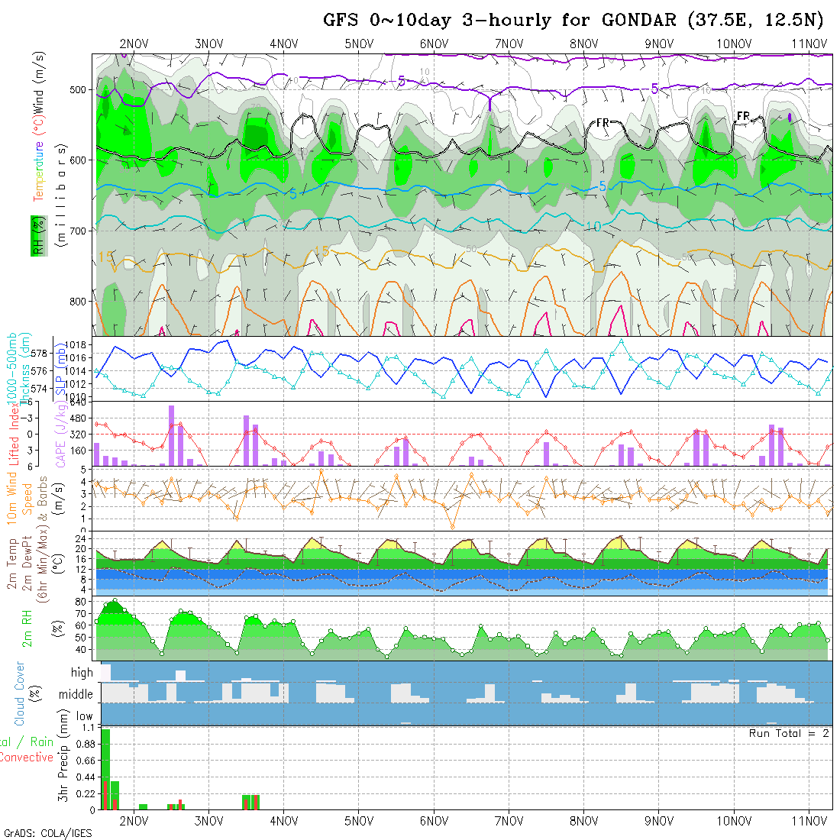Click the 1.1 value on precipitation axis

(x=88, y=729)
